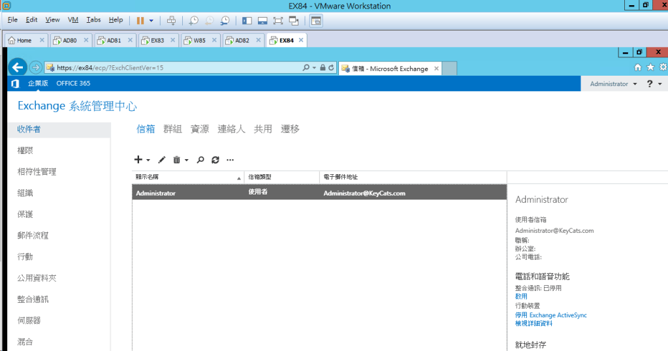Open the help question mark dropdown
This screenshot has height=351, width=668.
(x=654, y=84)
